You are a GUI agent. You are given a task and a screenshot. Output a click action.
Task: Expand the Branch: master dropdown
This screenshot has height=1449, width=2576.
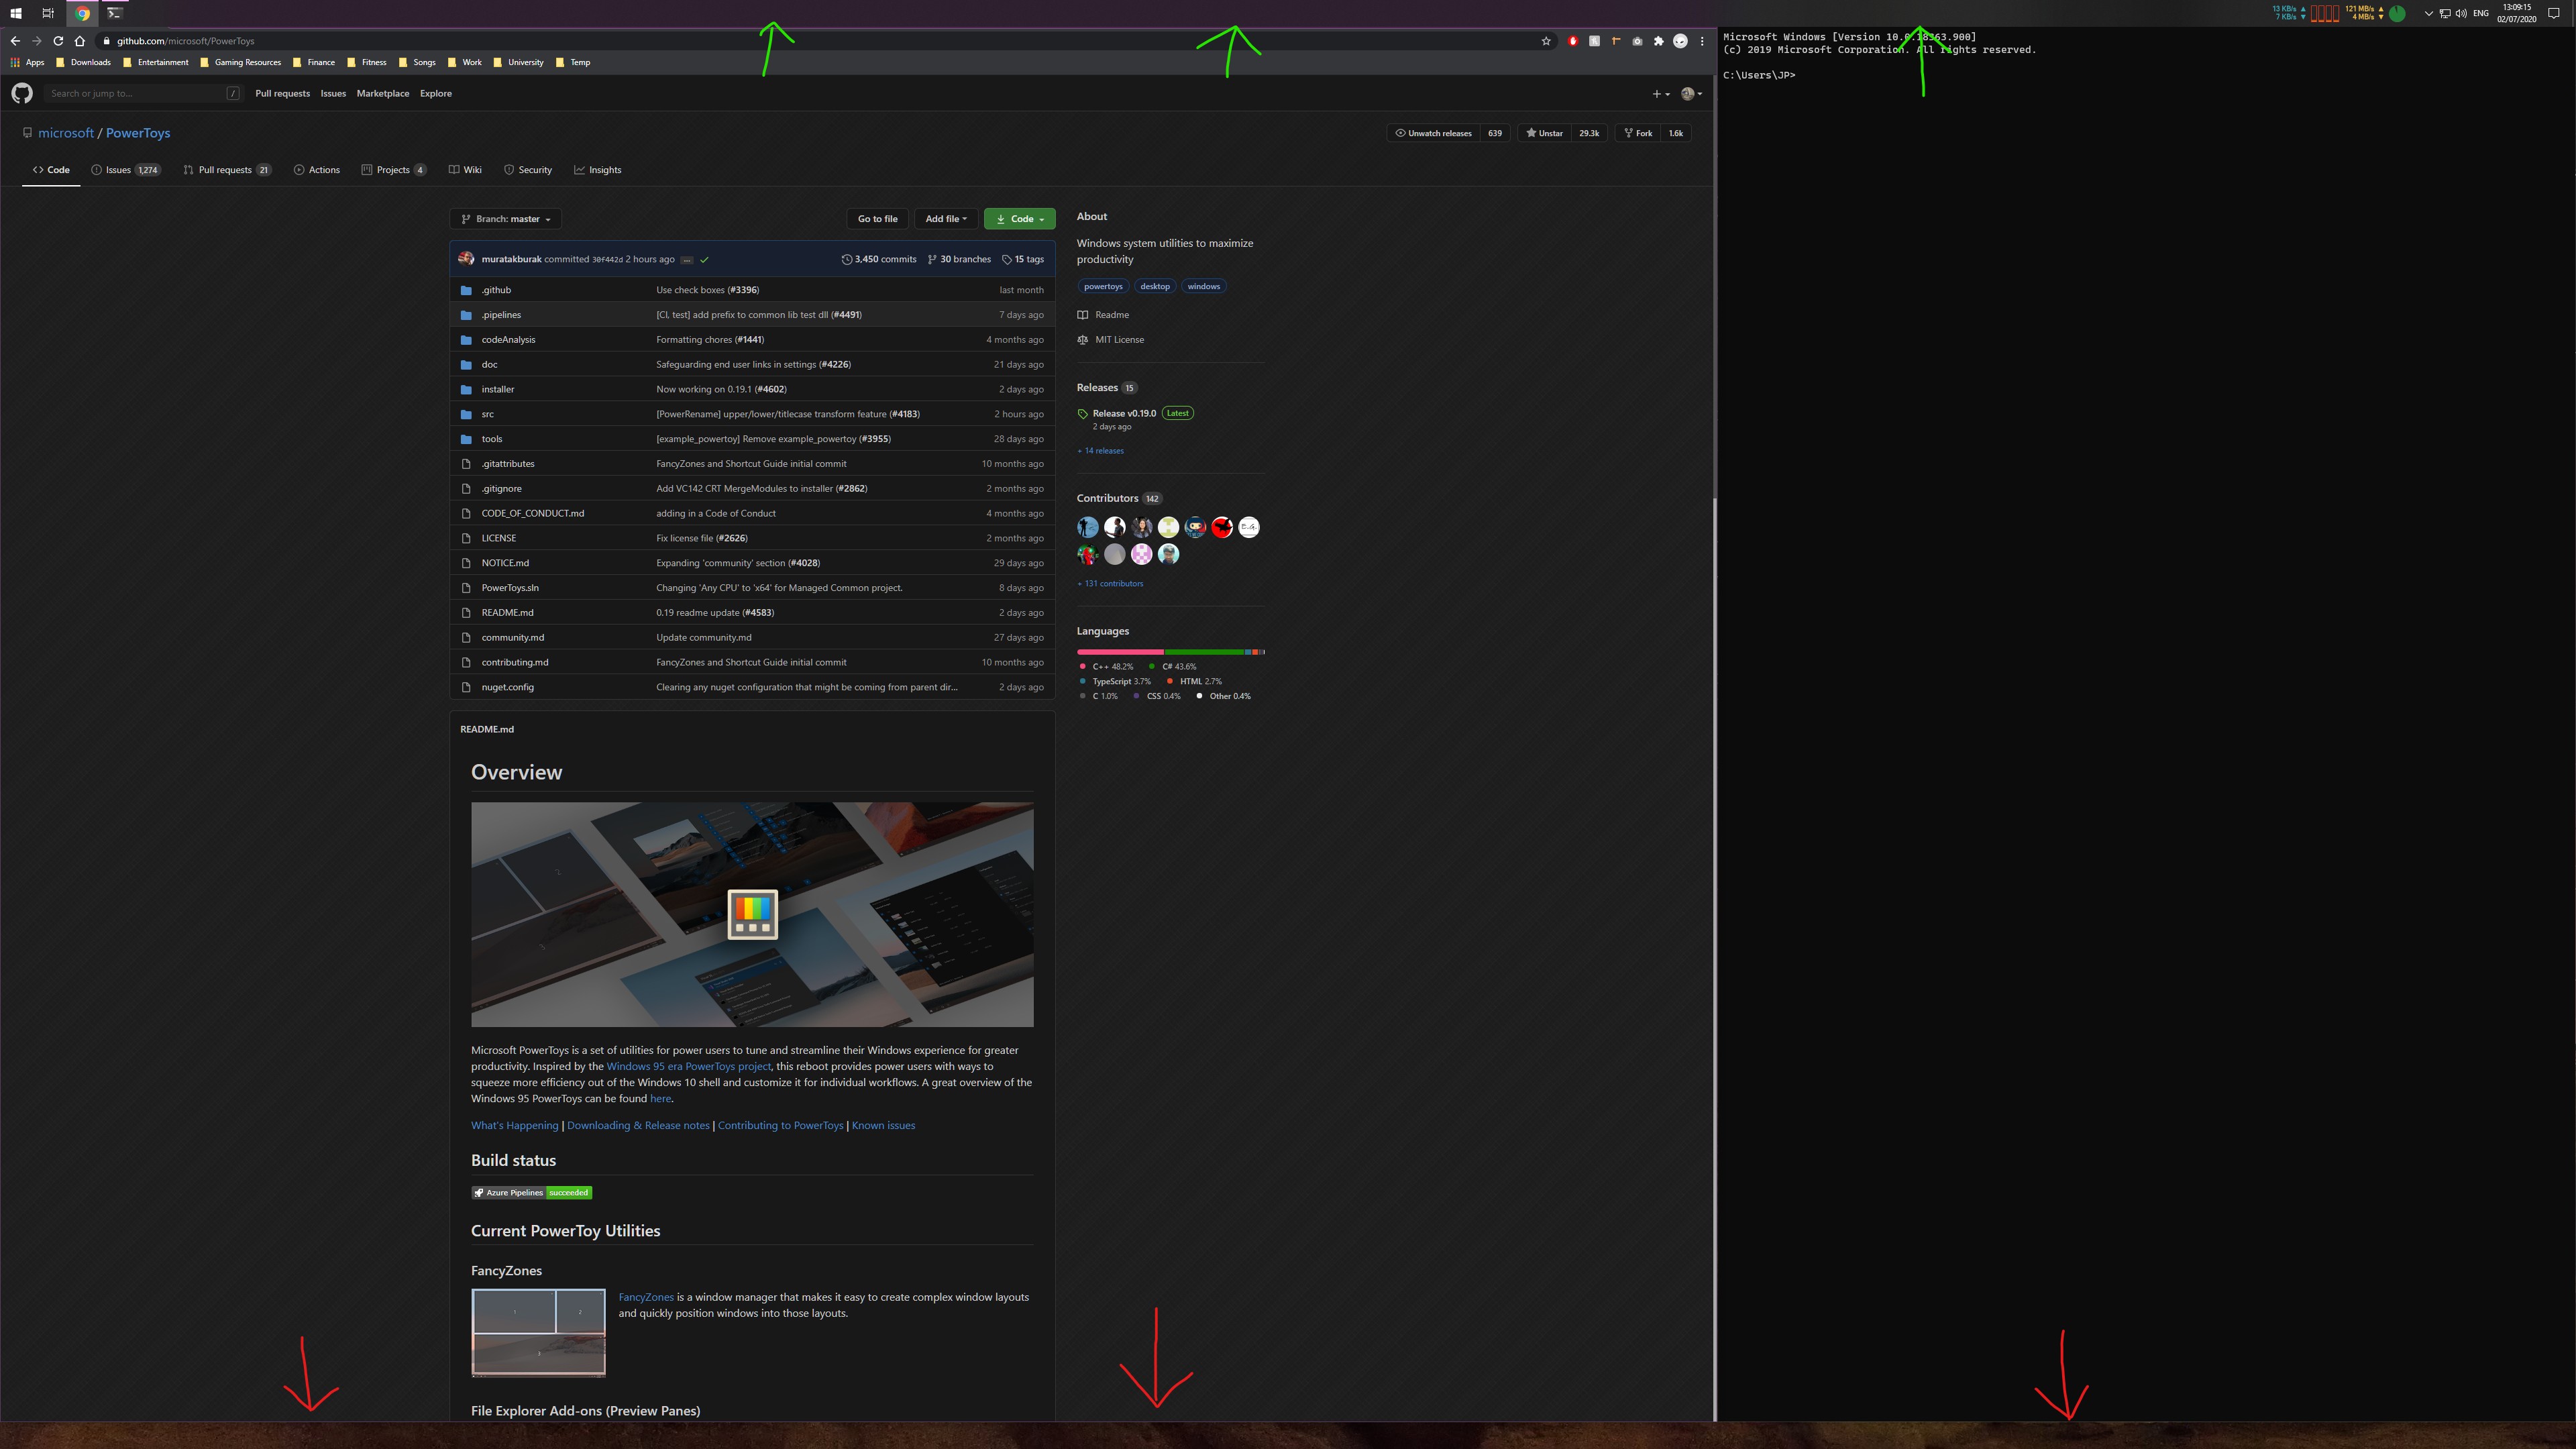pos(506,219)
